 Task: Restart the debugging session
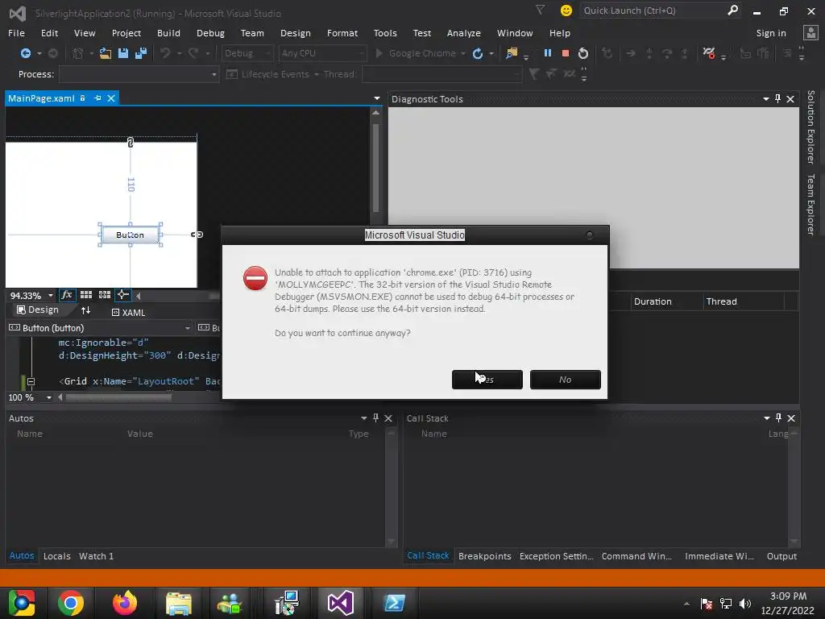tap(583, 53)
